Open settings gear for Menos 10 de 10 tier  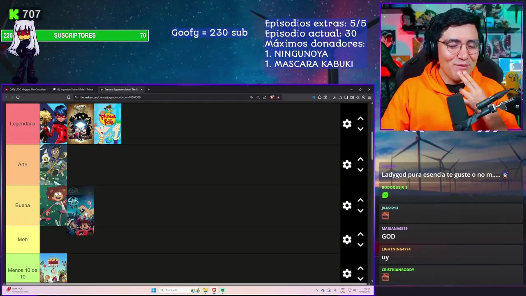(347, 273)
